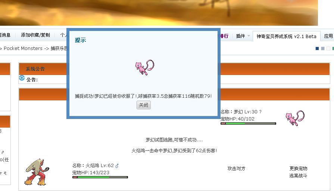Click the capture success message text

click(143, 96)
